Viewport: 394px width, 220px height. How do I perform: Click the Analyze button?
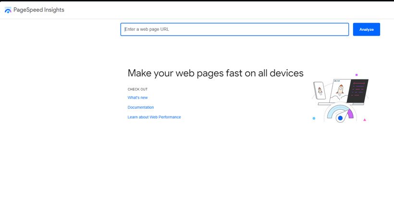click(366, 29)
